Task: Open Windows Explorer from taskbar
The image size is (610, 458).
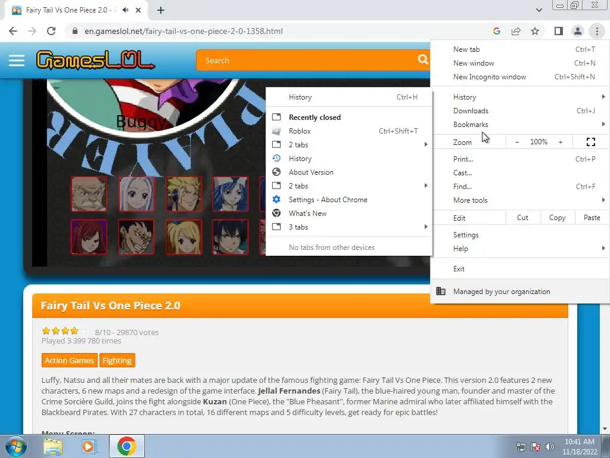Action: pos(53,447)
